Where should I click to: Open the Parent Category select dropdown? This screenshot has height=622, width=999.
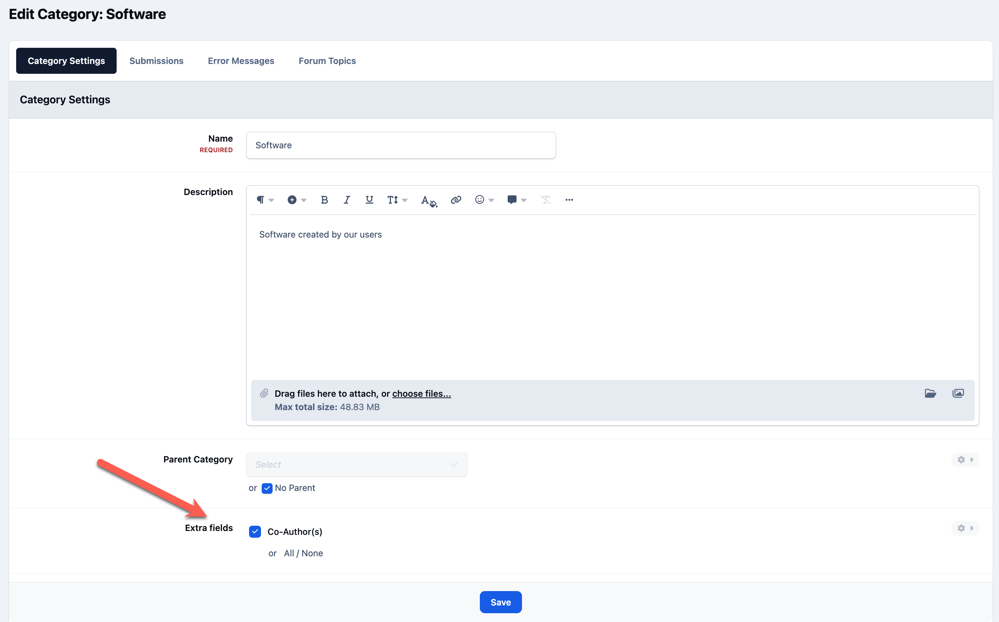point(357,465)
